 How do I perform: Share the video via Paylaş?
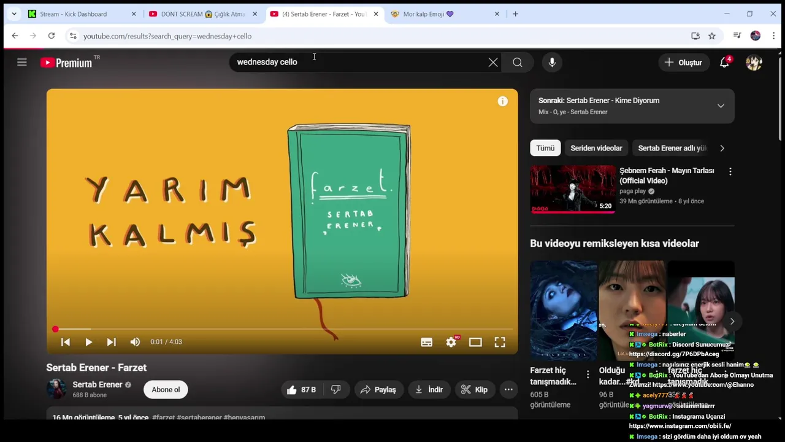[378, 390]
